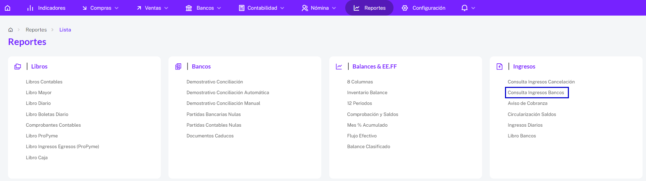This screenshot has width=646, height=181.
Task: Click the Ingresos section download icon
Action: [x=499, y=66]
